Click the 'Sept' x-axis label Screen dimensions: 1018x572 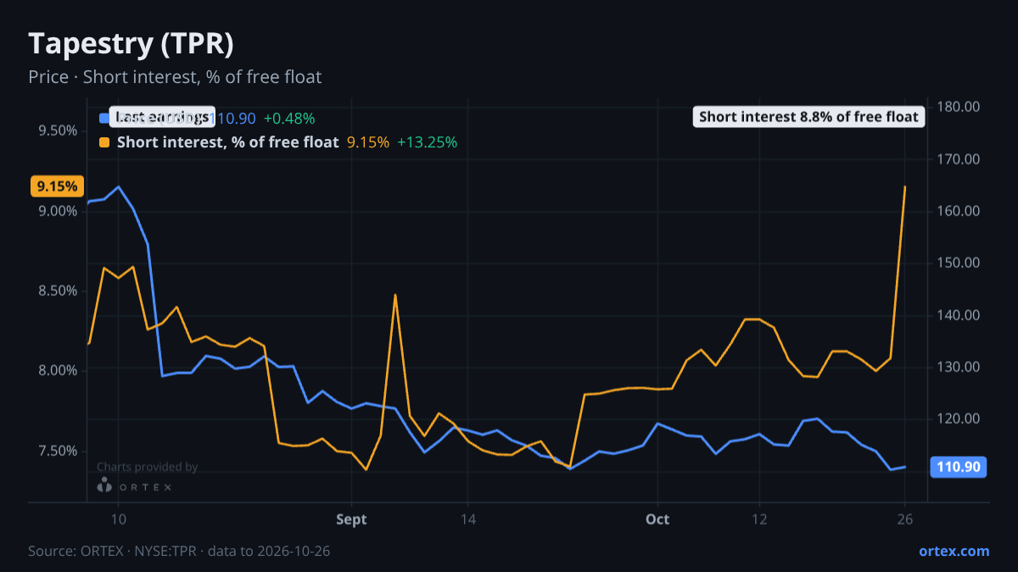[x=351, y=519]
